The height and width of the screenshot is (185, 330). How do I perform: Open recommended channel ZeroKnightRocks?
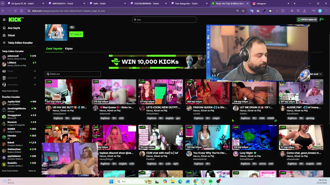pyautogui.click(x=19, y=110)
